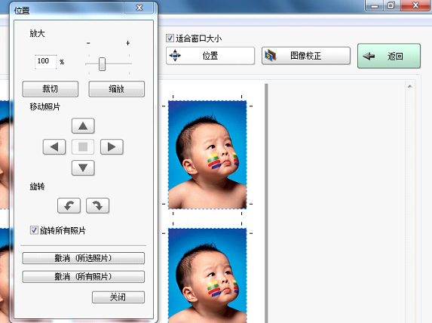Move photo up with the up arrow
This screenshot has width=432, height=323.
click(83, 126)
